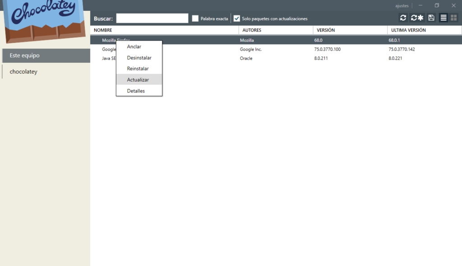Click Actualizar in the context menu

coord(139,79)
